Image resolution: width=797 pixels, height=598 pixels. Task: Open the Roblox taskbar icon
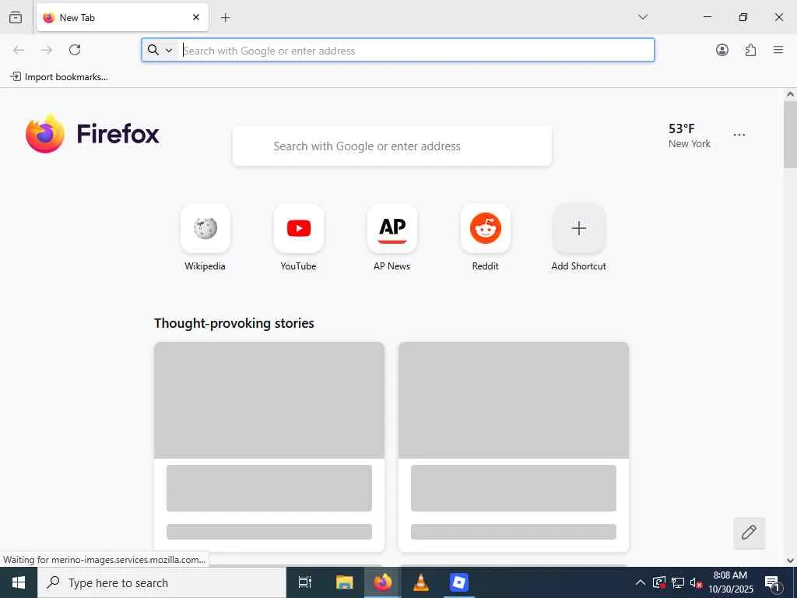459,582
